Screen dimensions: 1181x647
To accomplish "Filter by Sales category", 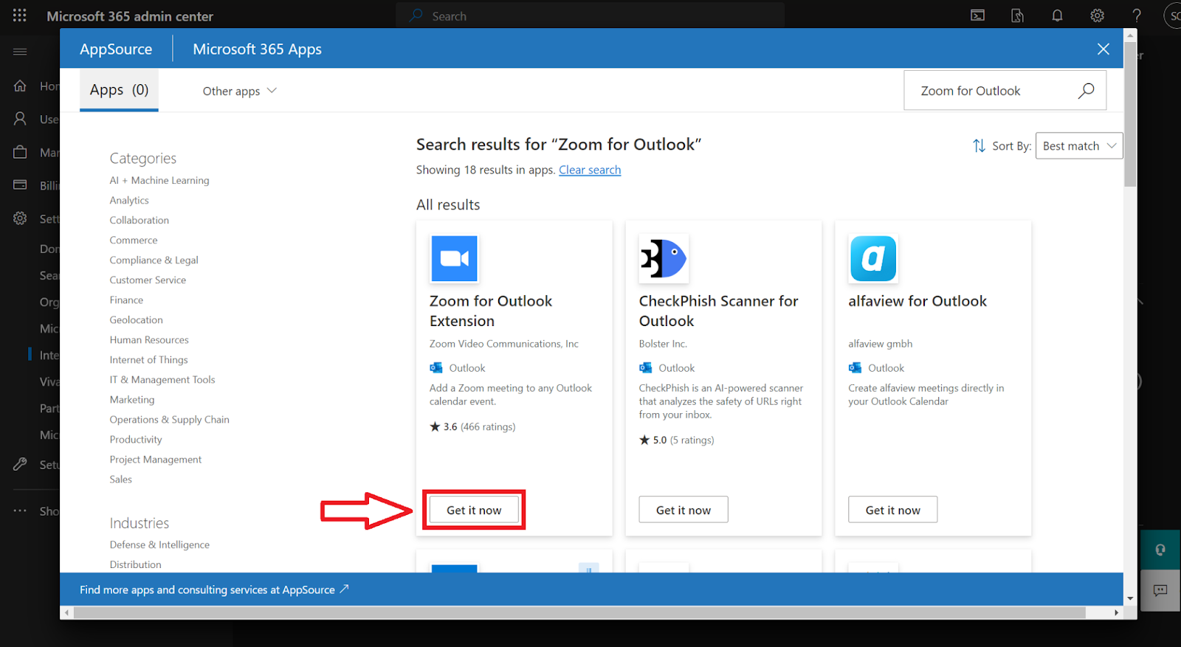I will (x=120, y=479).
